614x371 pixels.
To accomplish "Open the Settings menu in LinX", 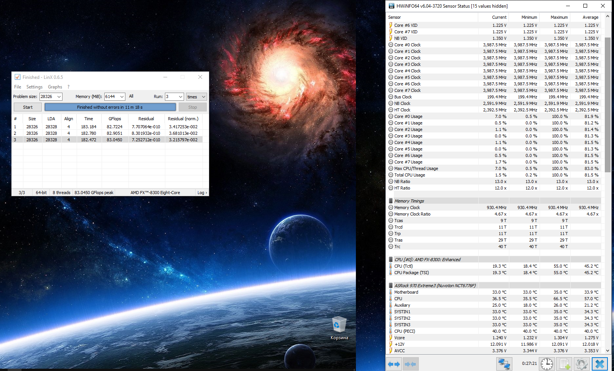I will [35, 87].
